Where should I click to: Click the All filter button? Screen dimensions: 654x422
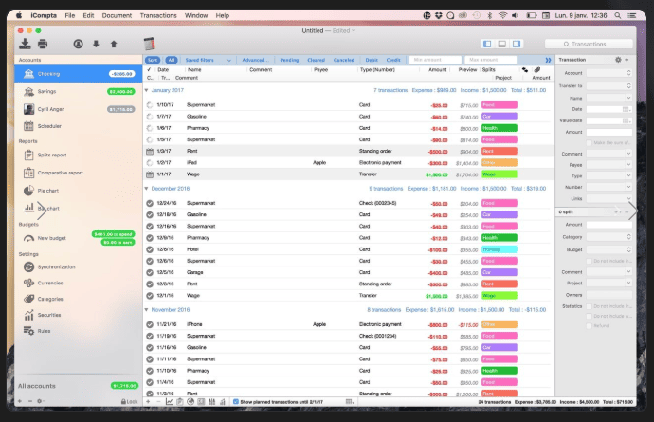coord(172,60)
